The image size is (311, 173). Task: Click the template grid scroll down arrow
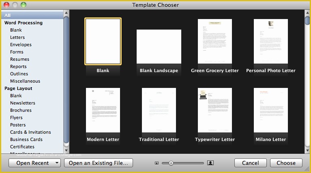pyautogui.click(x=307, y=150)
